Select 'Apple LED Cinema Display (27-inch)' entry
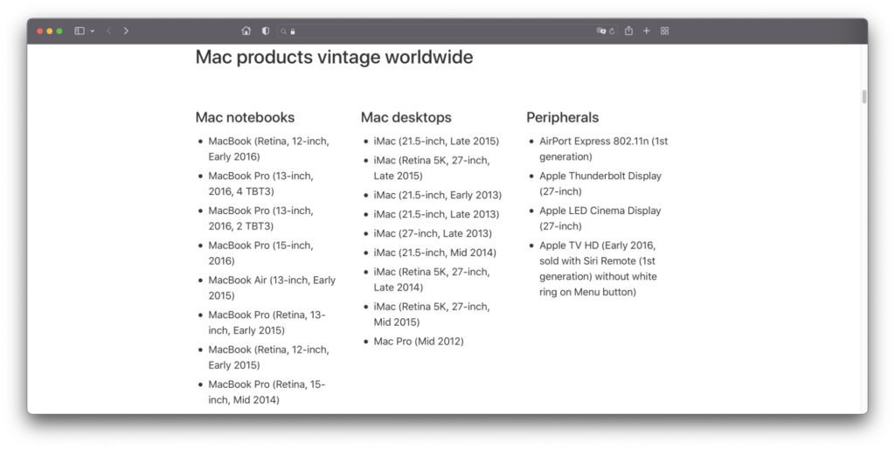The width and height of the screenshot is (895, 450). (600, 218)
